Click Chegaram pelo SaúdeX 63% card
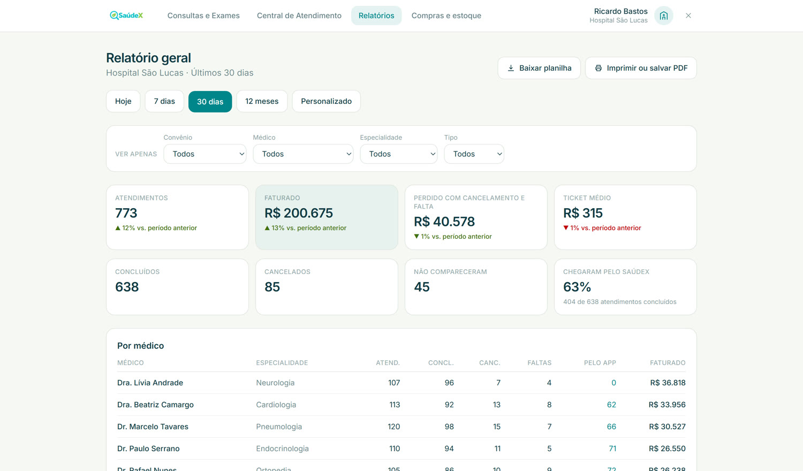The width and height of the screenshot is (803, 471). point(625,287)
